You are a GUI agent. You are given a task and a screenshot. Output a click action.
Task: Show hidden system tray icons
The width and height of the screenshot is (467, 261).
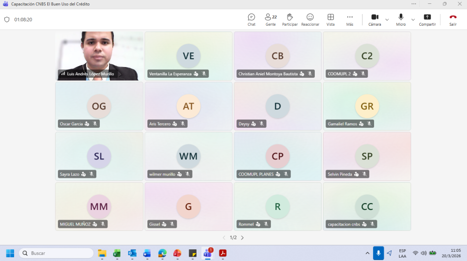pyautogui.click(x=367, y=253)
